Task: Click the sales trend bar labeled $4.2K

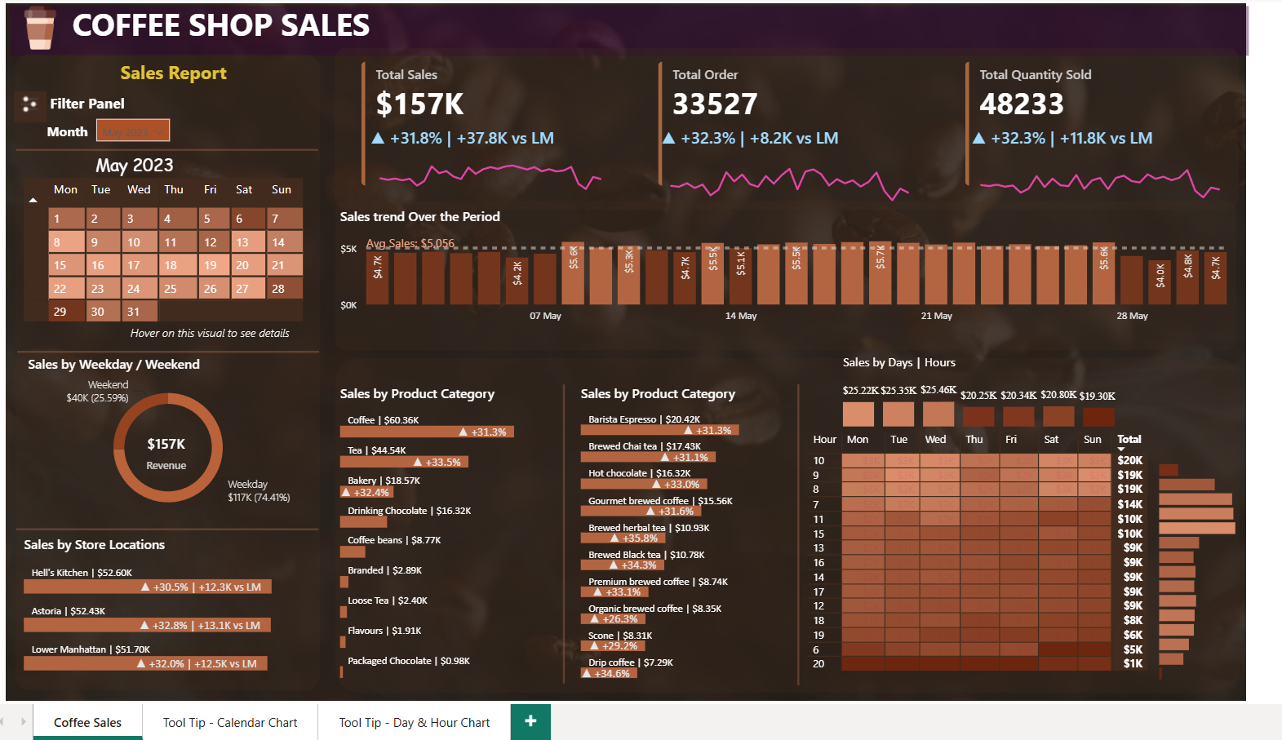Action: pos(516,281)
